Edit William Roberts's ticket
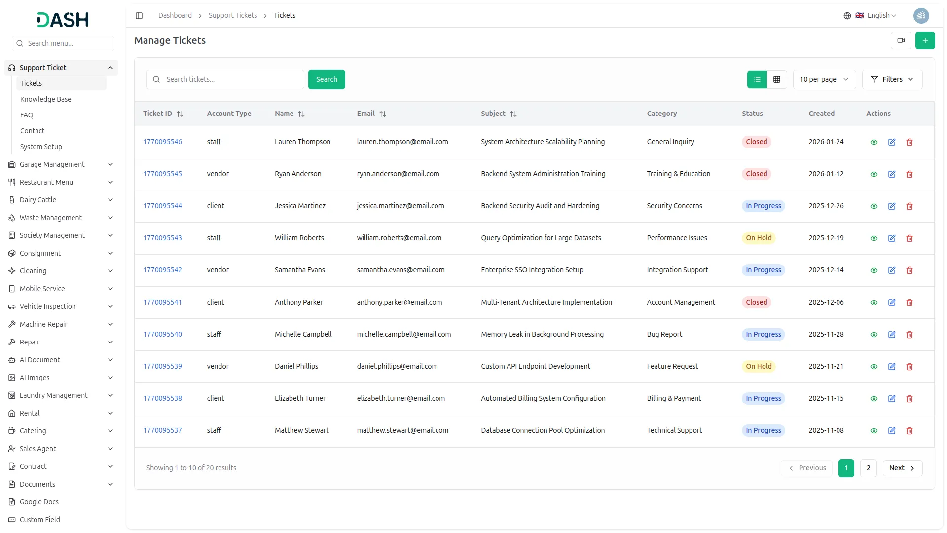 pyautogui.click(x=892, y=238)
